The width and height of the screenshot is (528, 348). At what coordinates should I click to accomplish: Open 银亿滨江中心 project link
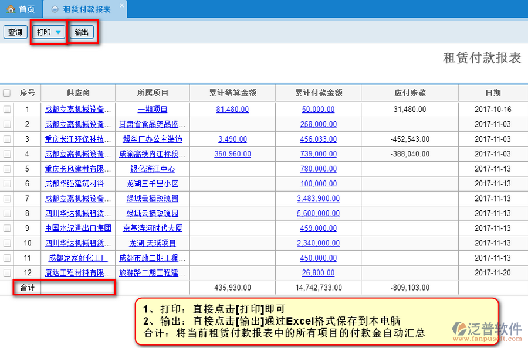coord(153,169)
